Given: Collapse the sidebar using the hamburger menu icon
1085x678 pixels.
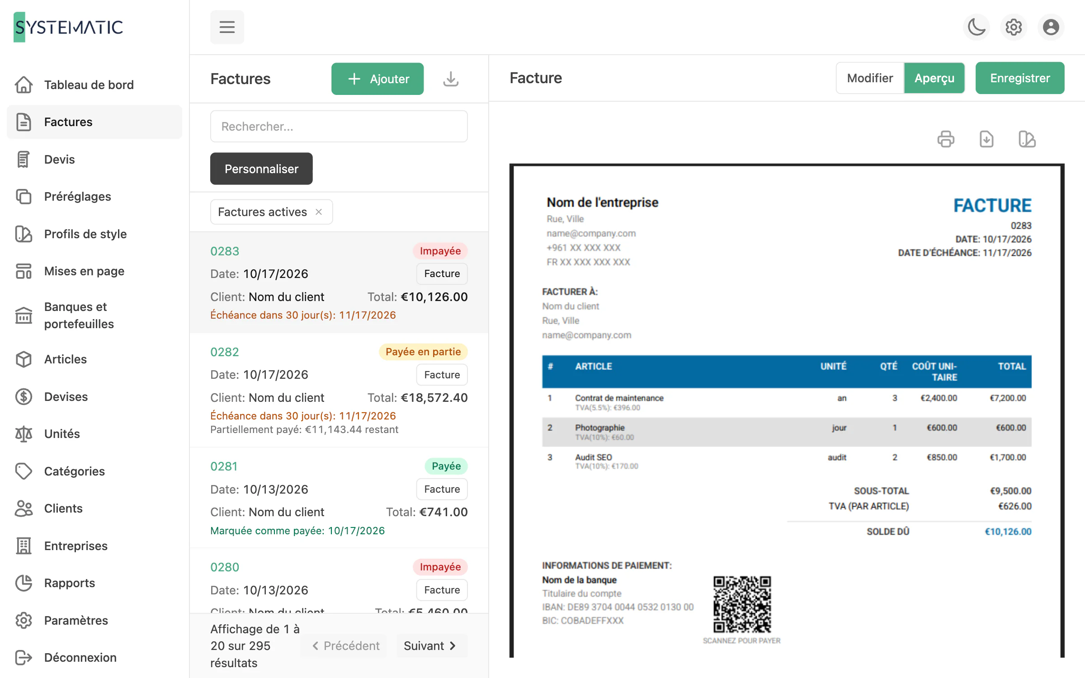Looking at the screenshot, I should click(x=227, y=27).
